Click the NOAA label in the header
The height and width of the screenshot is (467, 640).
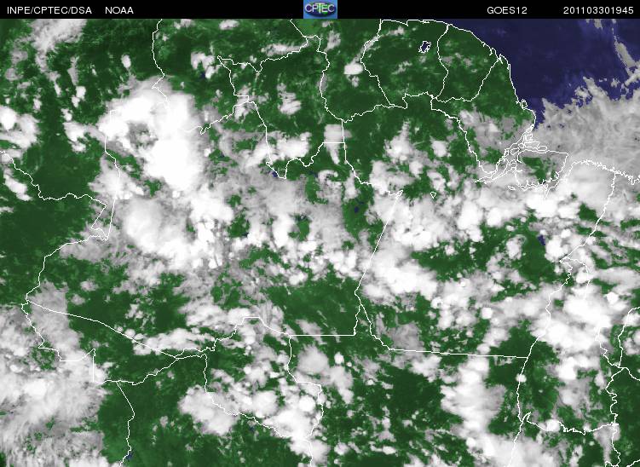point(119,10)
